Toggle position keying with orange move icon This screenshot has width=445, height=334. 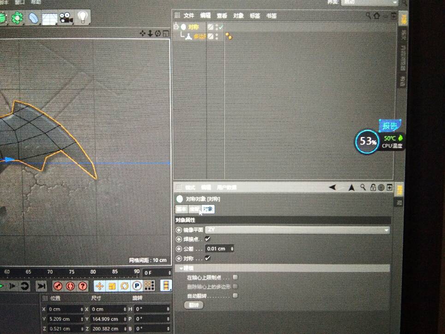pos(100,286)
